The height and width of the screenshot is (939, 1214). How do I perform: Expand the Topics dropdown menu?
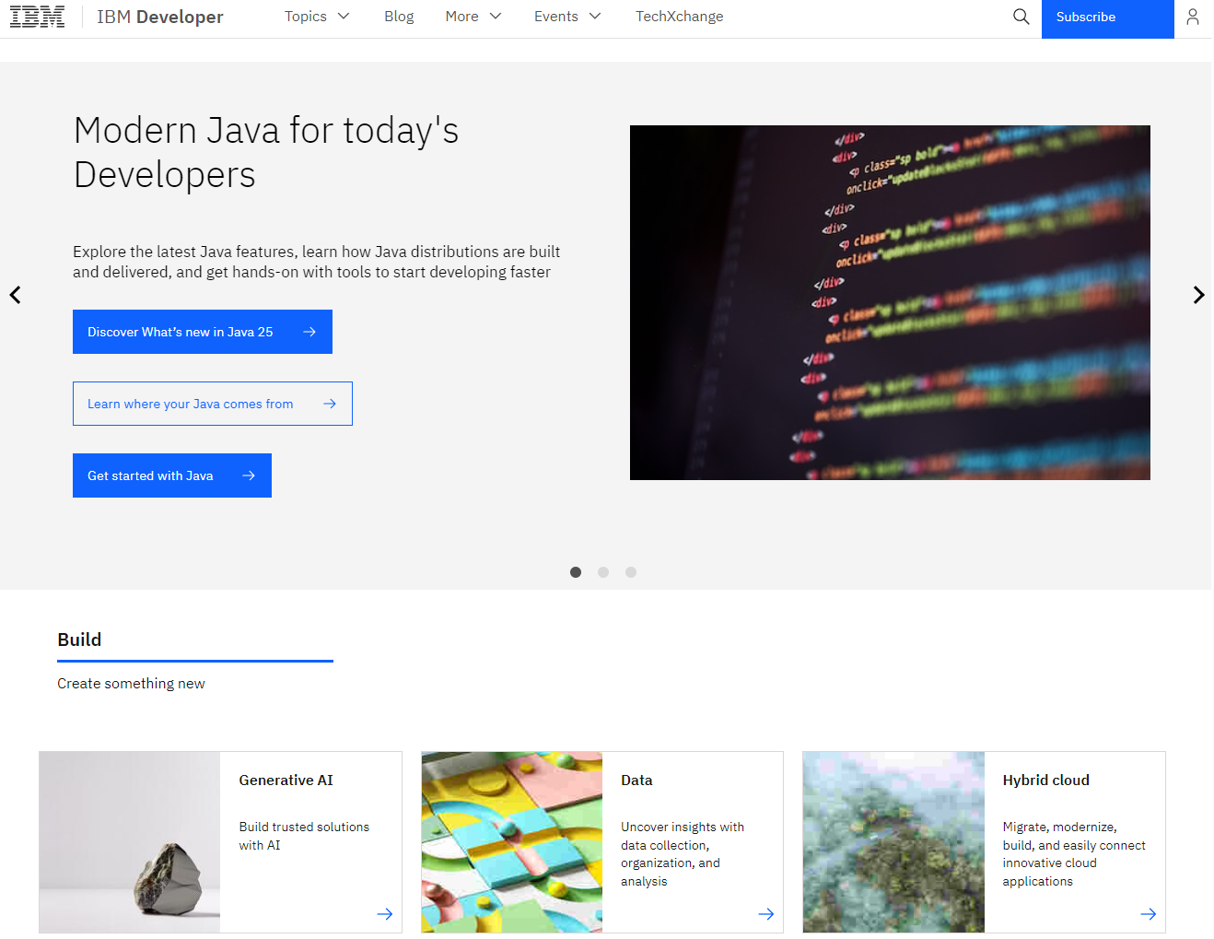pyautogui.click(x=317, y=17)
